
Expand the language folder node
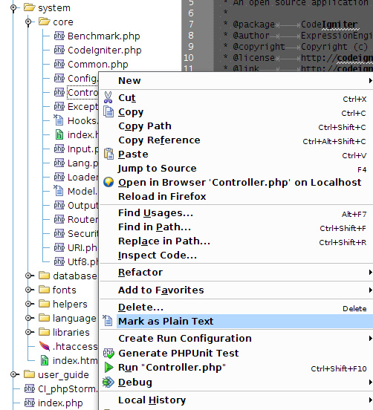[28, 318]
